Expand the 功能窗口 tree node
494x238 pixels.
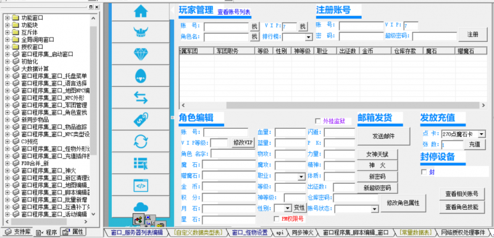(x=7, y=18)
